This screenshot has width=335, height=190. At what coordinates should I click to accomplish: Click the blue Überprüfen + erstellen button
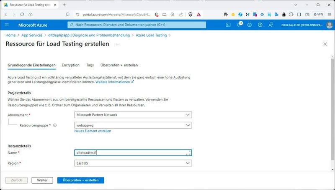(x=81, y=180)
